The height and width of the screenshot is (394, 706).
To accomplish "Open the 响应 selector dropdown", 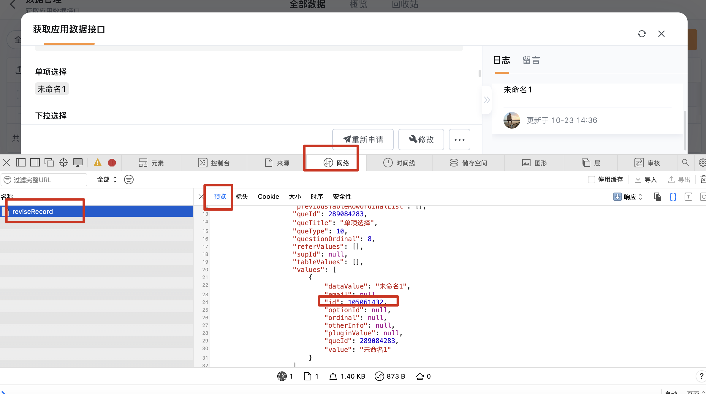I will coord(628,197).
